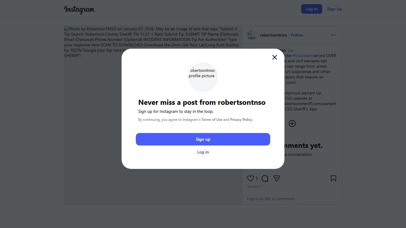
Task: Click robertsontnso avatar in post header
Action: click(251, 35)
